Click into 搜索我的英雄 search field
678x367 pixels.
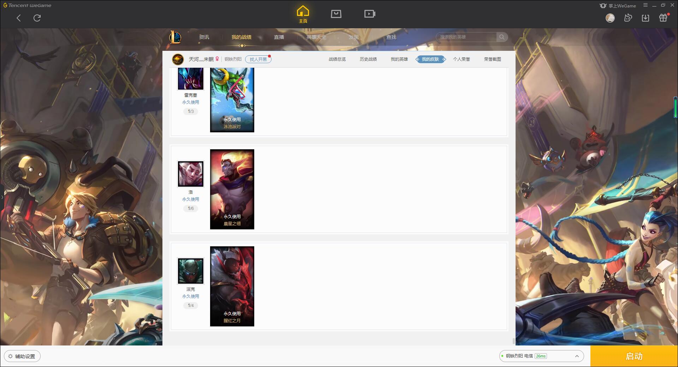(x=466, y=37)
